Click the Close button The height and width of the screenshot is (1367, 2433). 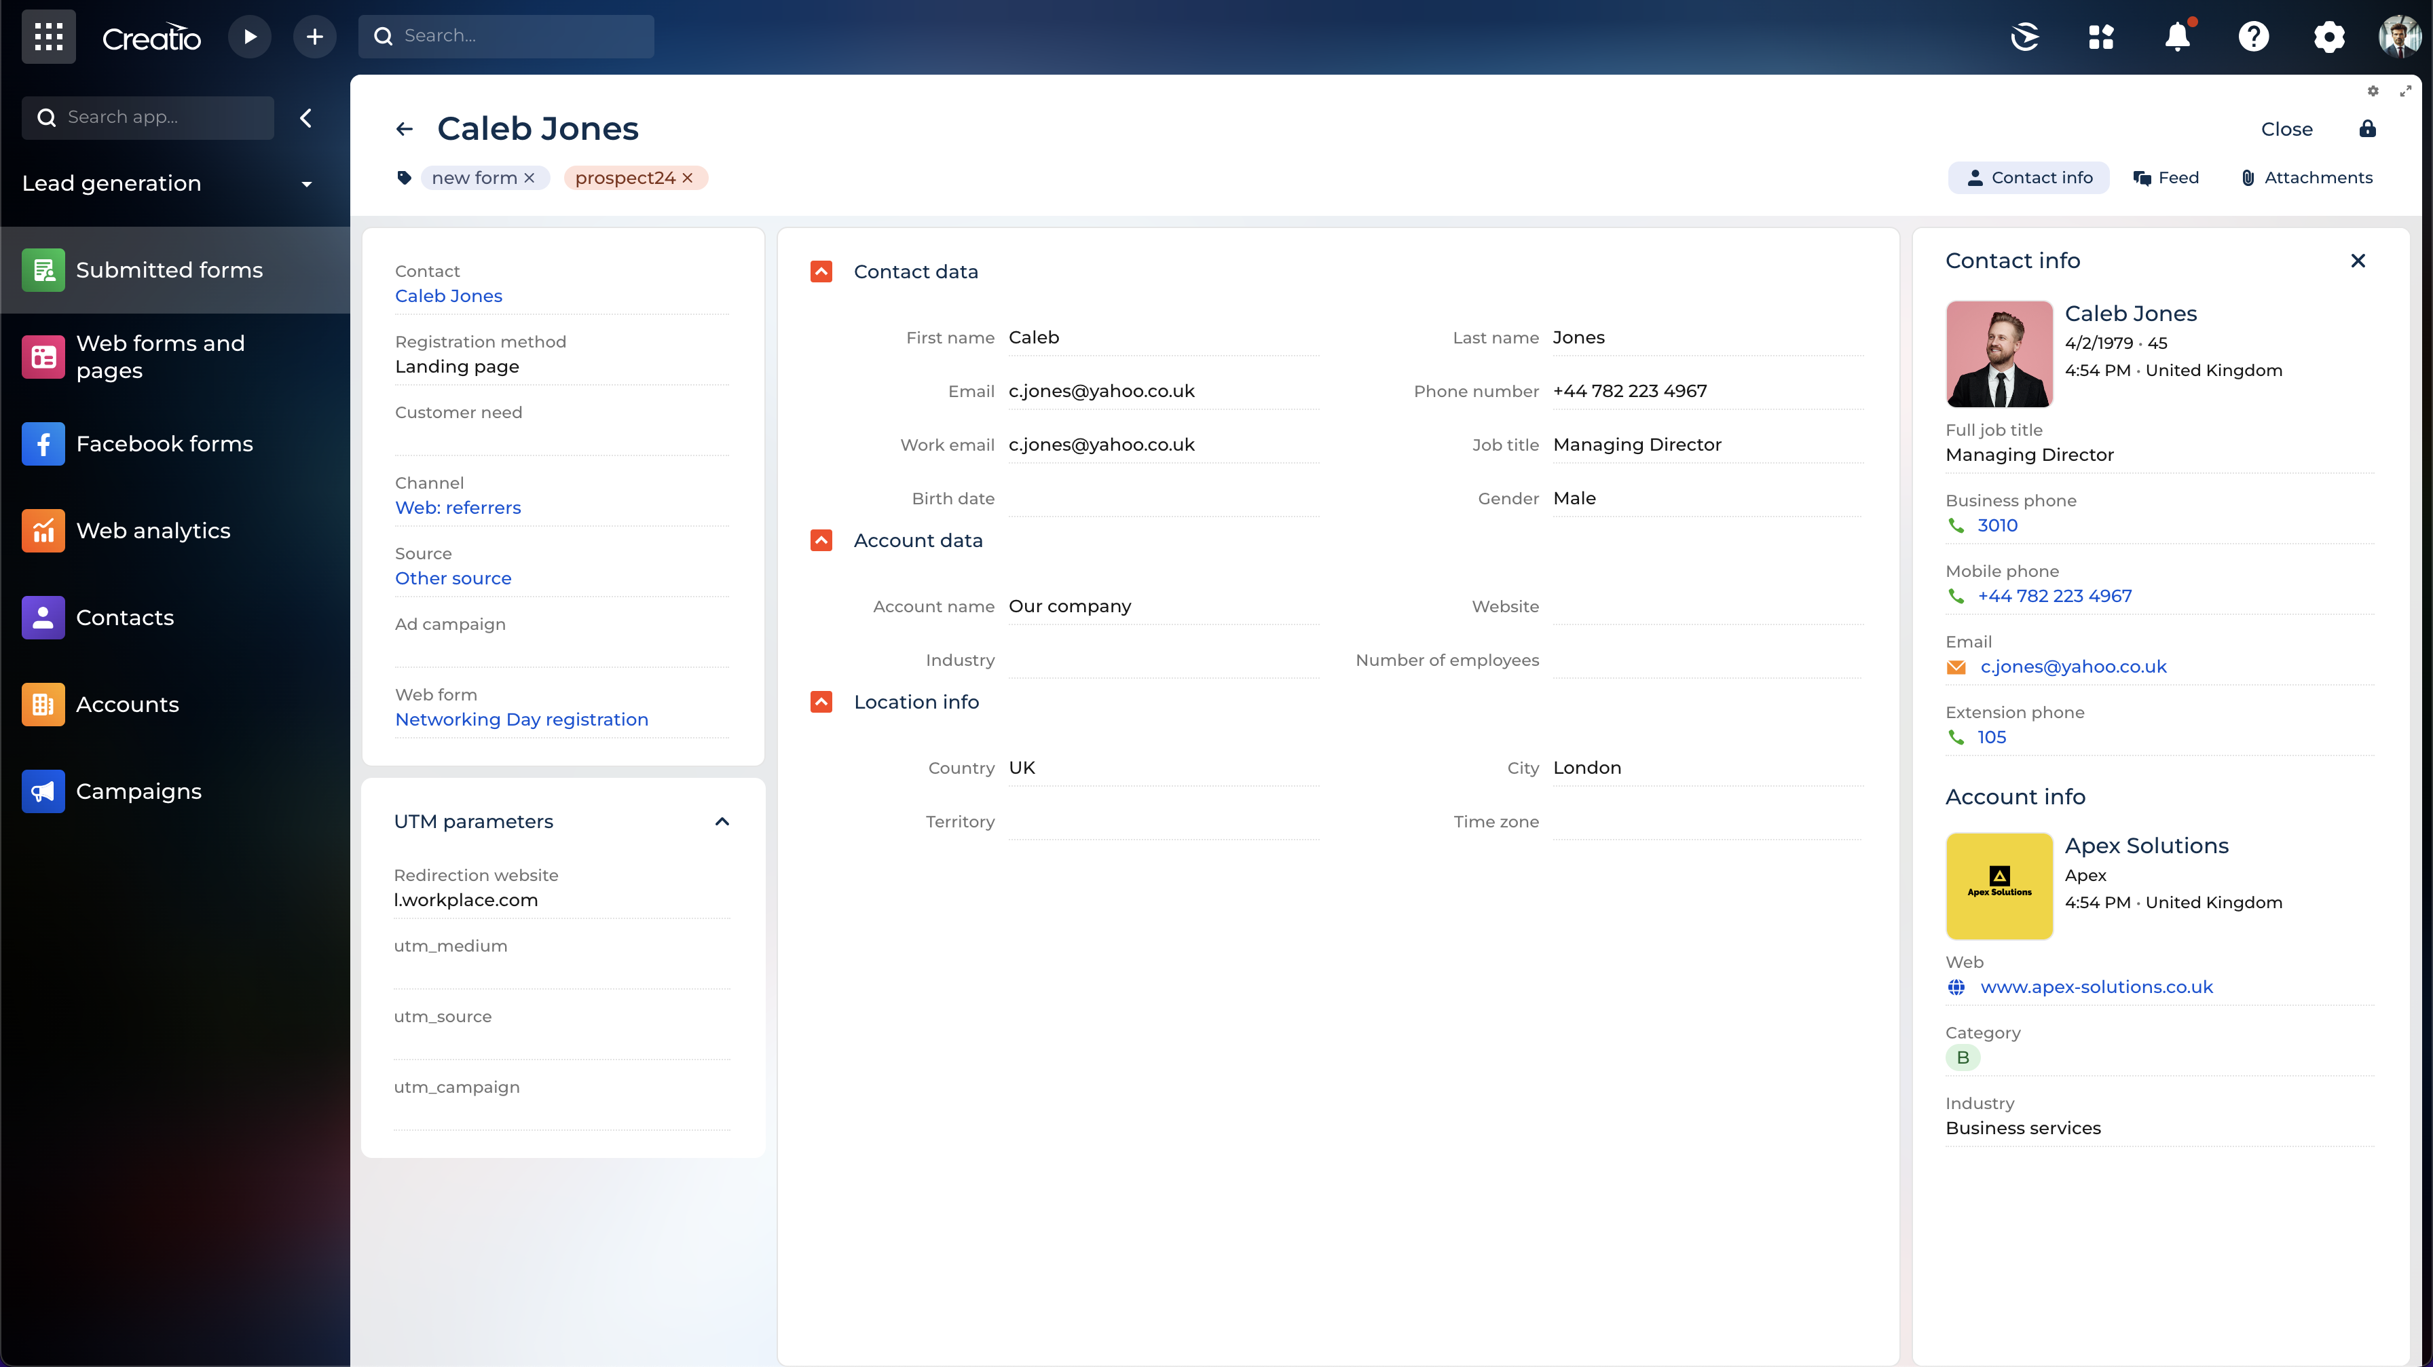(2286, 130)
